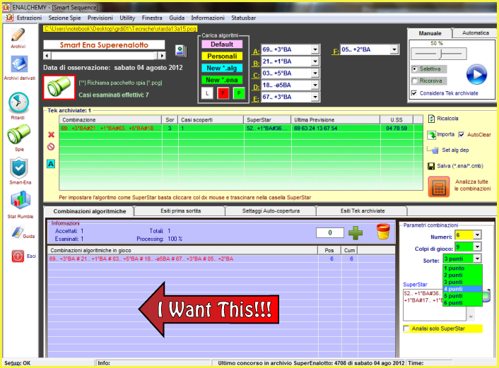Click the red F button
Image resolution: width=499 pixels, height=368 pixels.
[x=223, y=93]
